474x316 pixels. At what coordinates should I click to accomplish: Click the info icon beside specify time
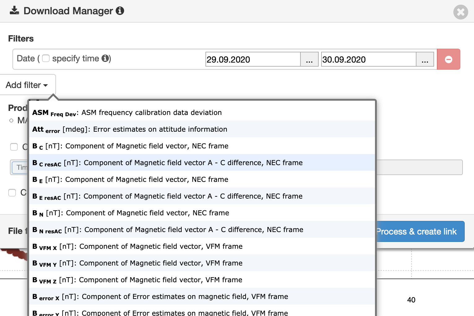(x=105, y=58)
